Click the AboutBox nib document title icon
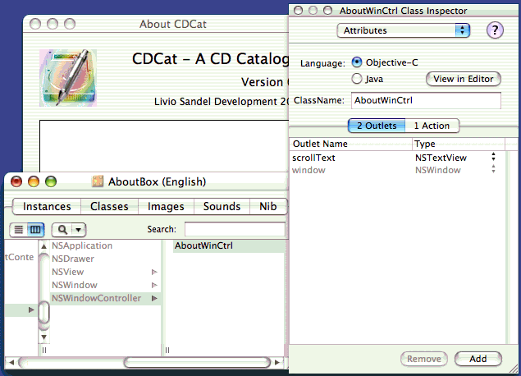Screen dimensions: 521x376 click(98, 181)
